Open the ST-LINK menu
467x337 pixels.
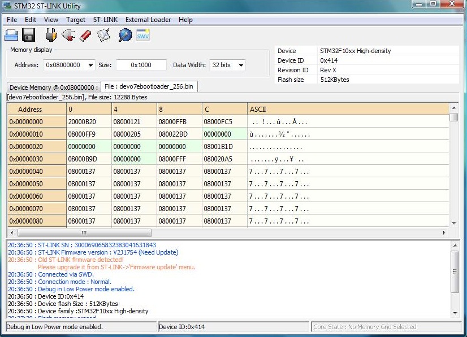pos(105,20)
